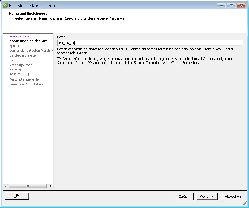Open the Konfiguration step link
249x208 pixels.
click(x=19, y=36)
